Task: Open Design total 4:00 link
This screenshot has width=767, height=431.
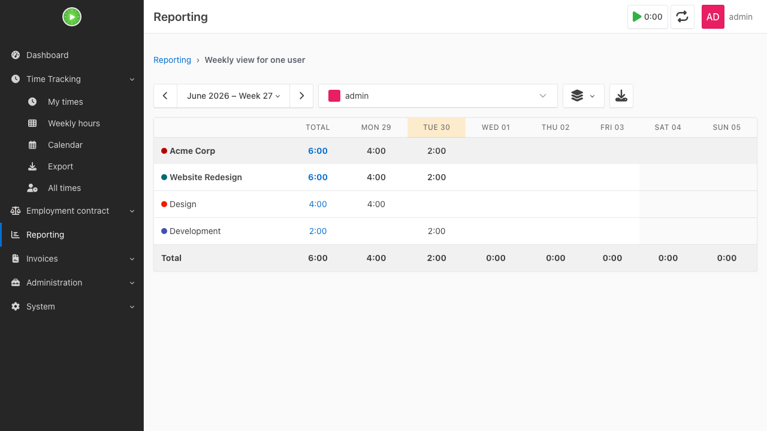Action: 318,204
